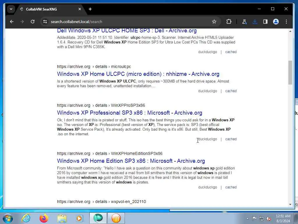This screenshot has height=224, width=298.
Task: Open Chrome Labs flask icon
Action: [x=244, y=22]
